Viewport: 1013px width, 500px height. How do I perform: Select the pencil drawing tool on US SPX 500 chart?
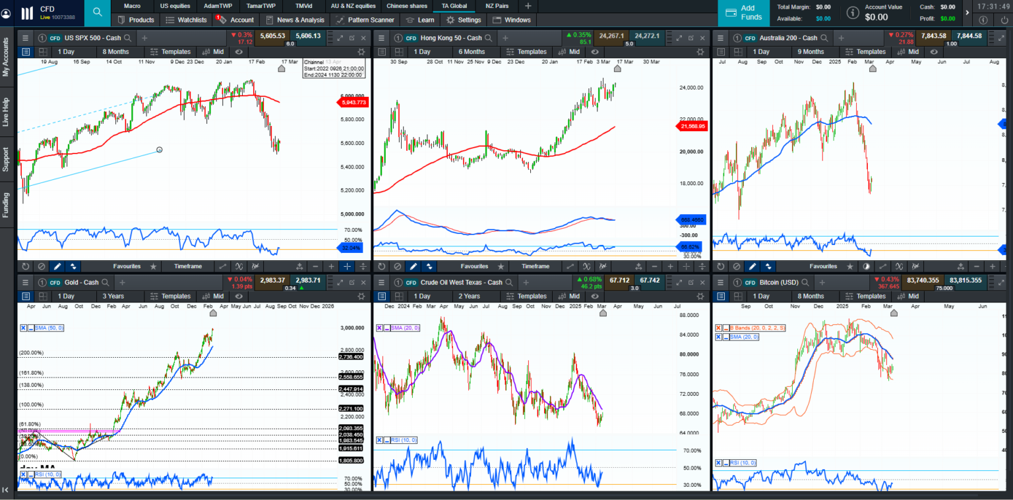57,266
